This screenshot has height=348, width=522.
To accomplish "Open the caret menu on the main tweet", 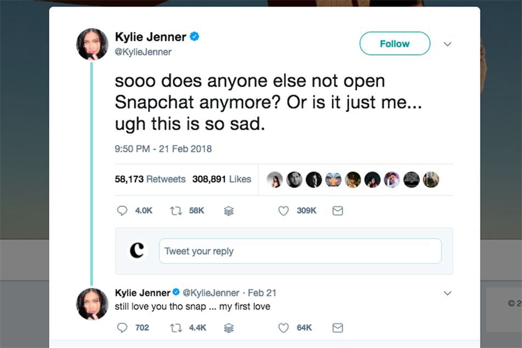I will (448, 44).
